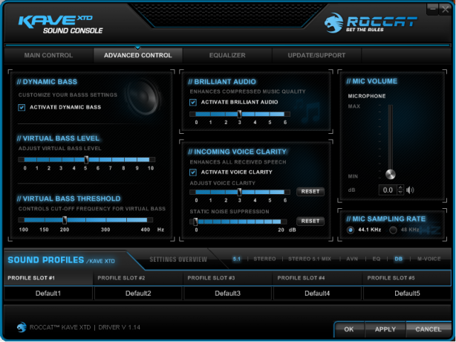Click the STEREO 5.1 MIX indicator
This screenshot has height=342, width=456.
(x=310, y=259)
